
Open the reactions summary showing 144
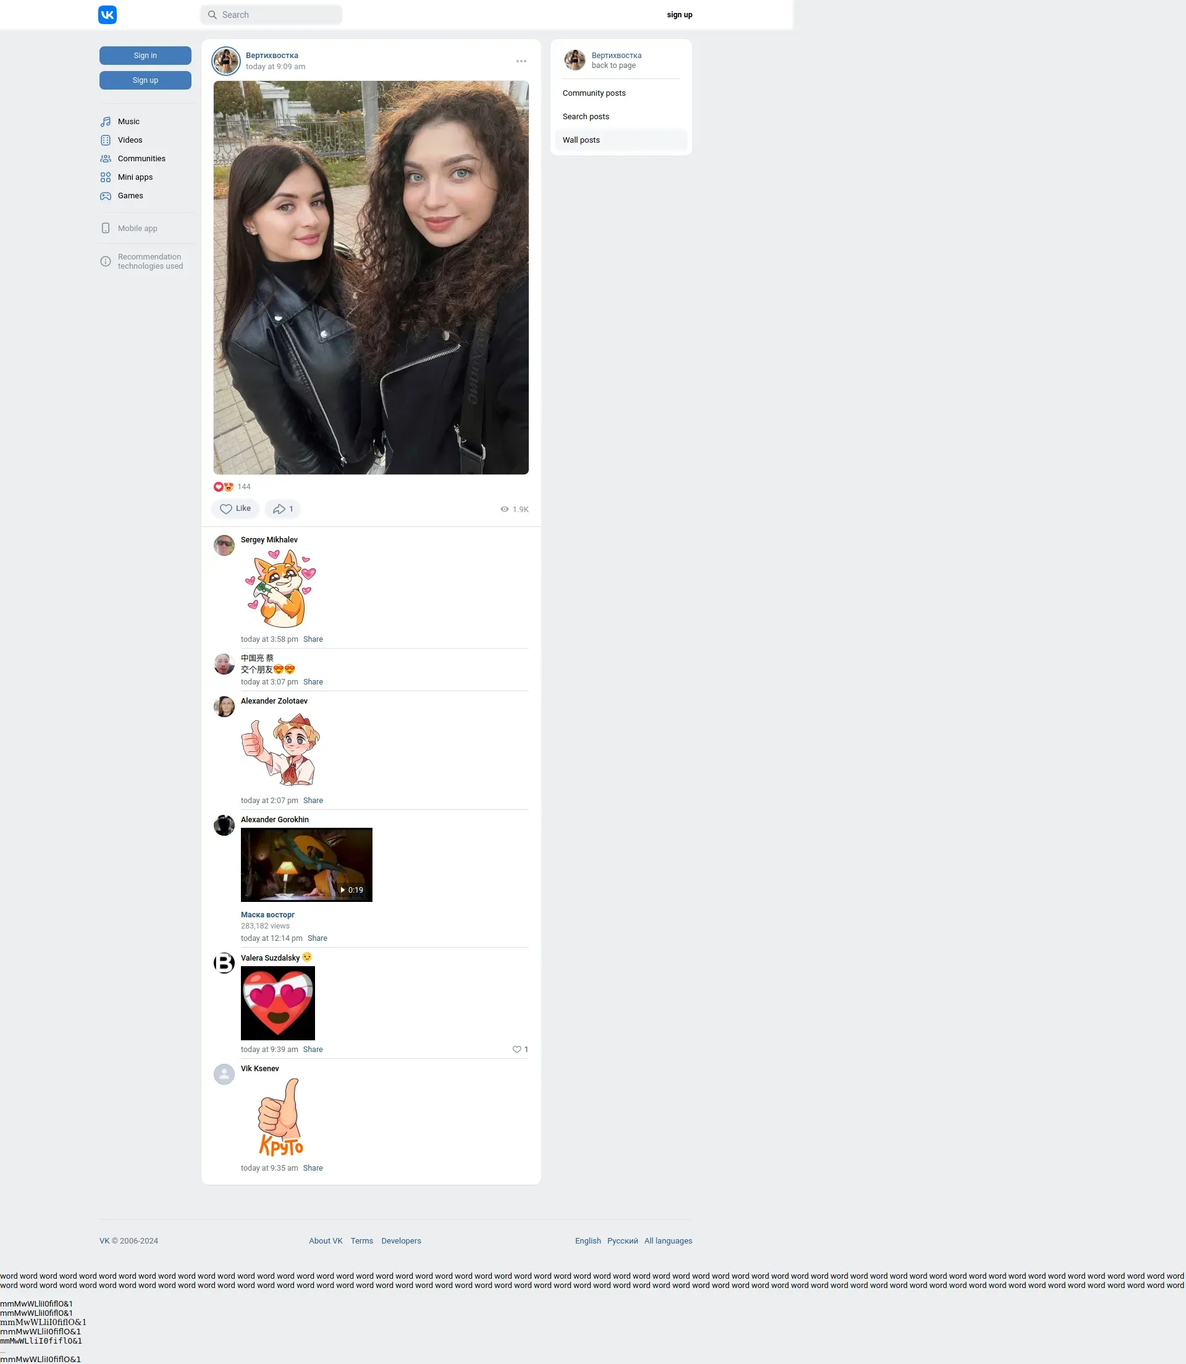[x=232, y=486]
